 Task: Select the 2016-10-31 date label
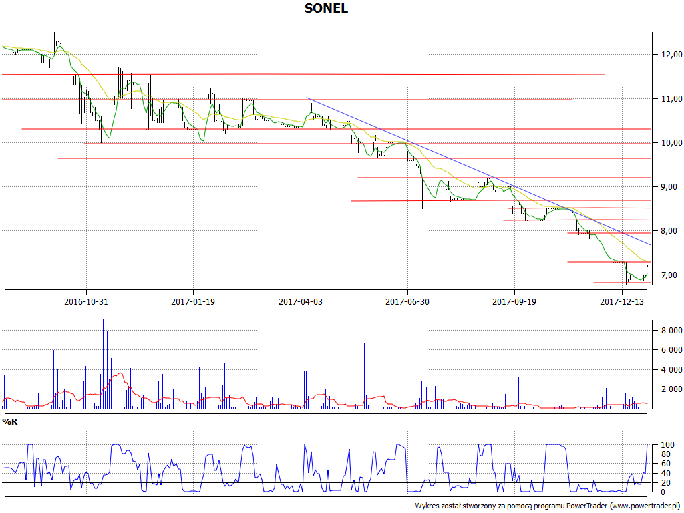(86, 301)
